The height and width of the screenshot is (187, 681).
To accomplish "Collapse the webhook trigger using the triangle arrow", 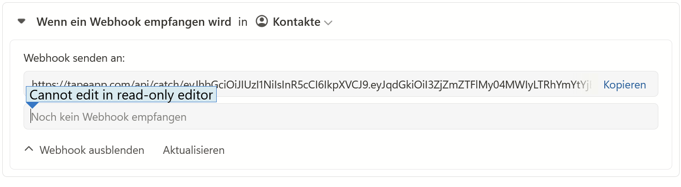I will click(x=21, y=22).
